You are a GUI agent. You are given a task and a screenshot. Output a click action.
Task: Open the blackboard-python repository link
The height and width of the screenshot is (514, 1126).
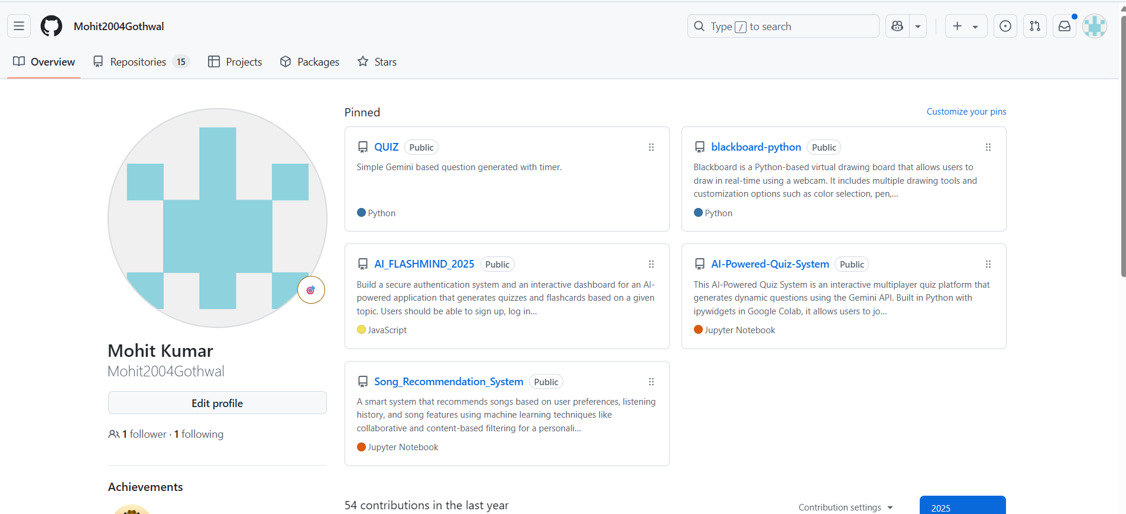pyautogui.click(x=756, y=147)
